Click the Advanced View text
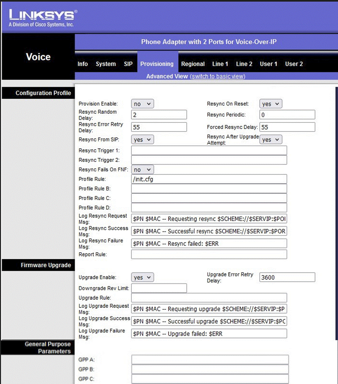Screen dimensions: 338x384 pyautogui.click(x=167, y=76)
